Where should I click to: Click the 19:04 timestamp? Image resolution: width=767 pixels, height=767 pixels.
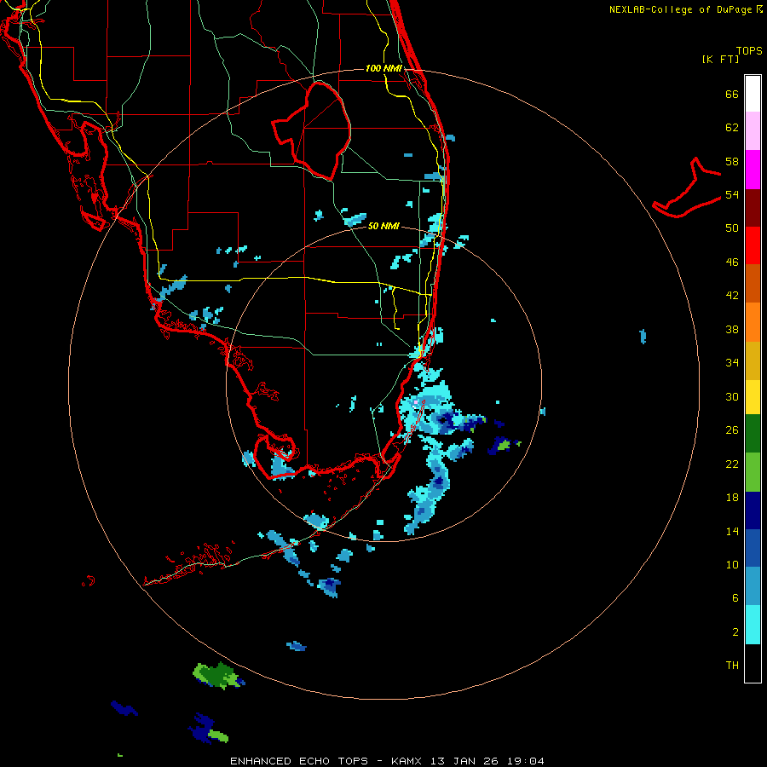coord(526,761)
